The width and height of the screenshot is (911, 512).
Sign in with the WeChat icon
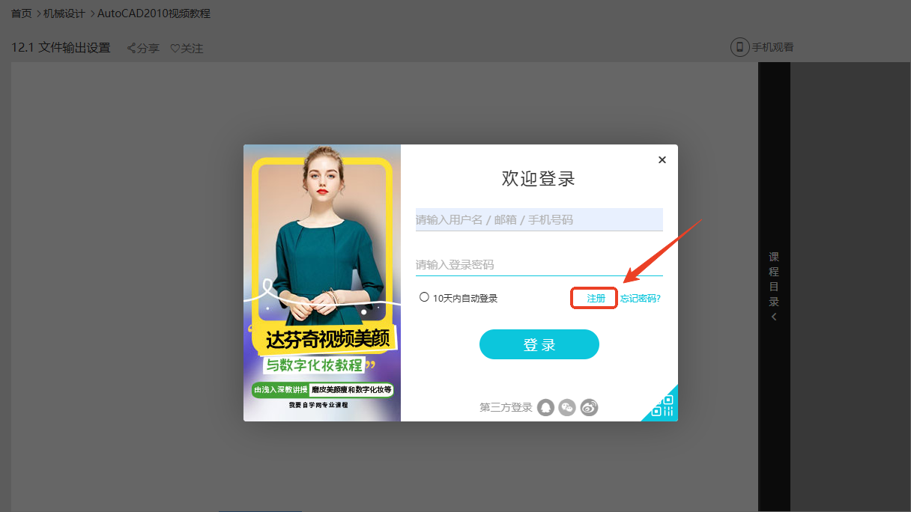pyautogui.click(x=568, y=407)
